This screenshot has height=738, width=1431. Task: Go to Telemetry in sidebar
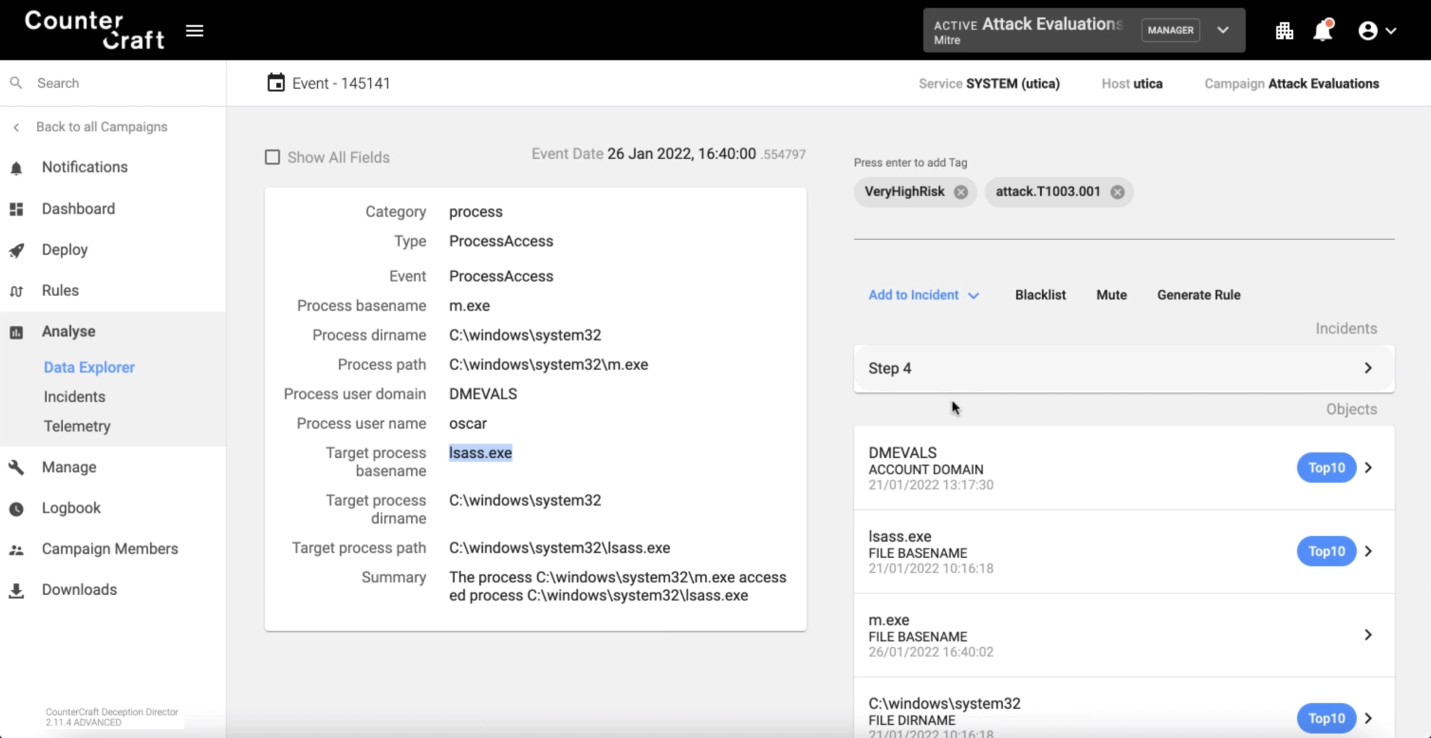click(x=77, y=426)
